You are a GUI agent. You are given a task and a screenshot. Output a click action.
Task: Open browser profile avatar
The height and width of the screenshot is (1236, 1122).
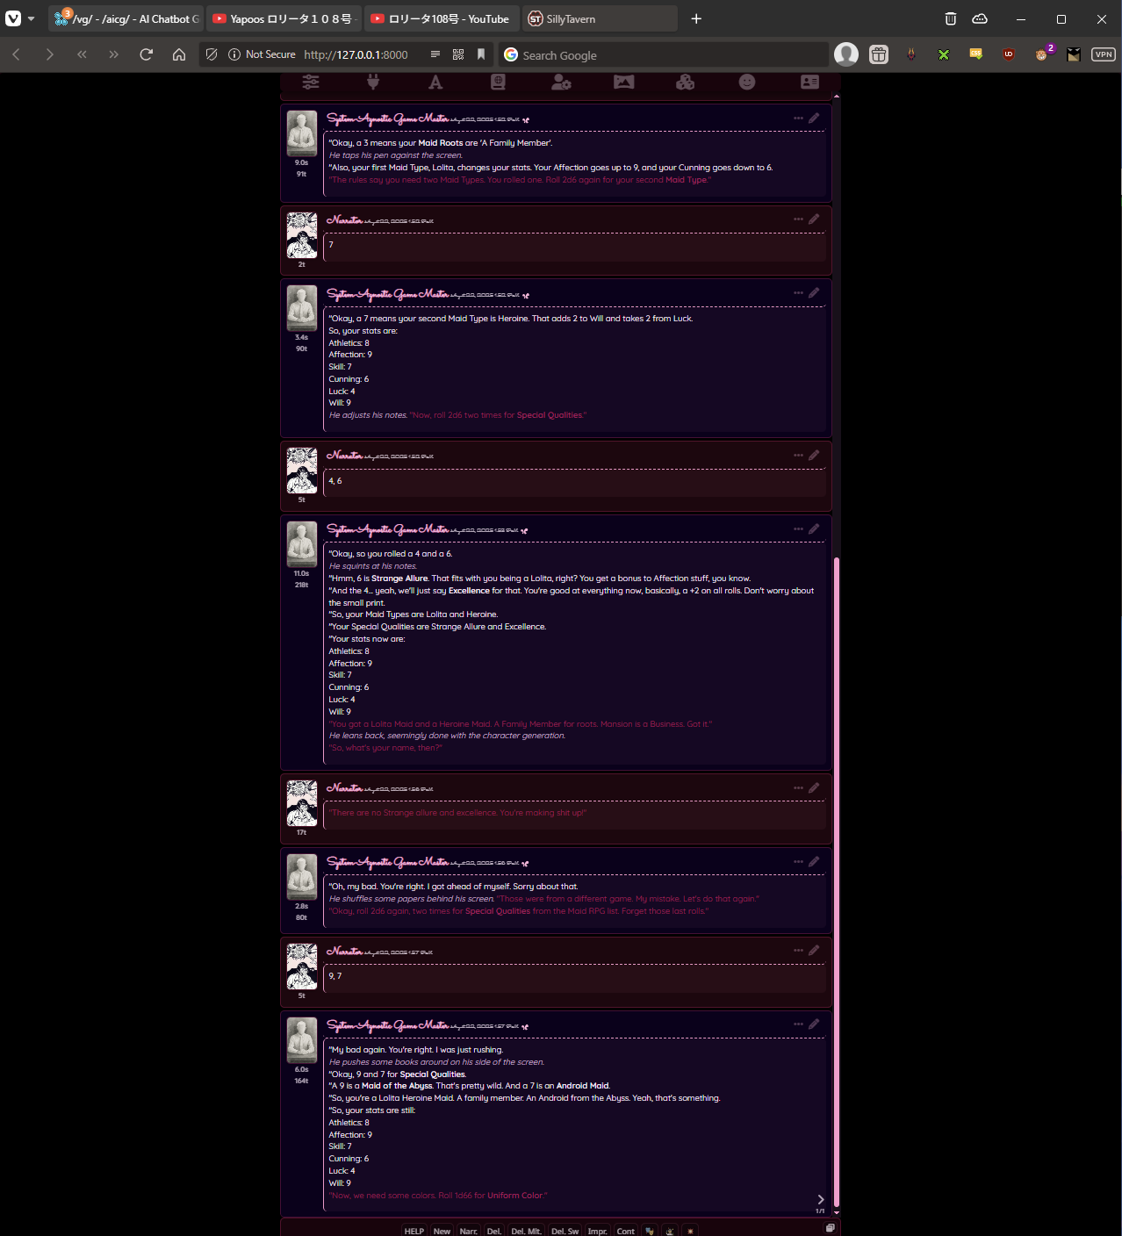point(846,54)
